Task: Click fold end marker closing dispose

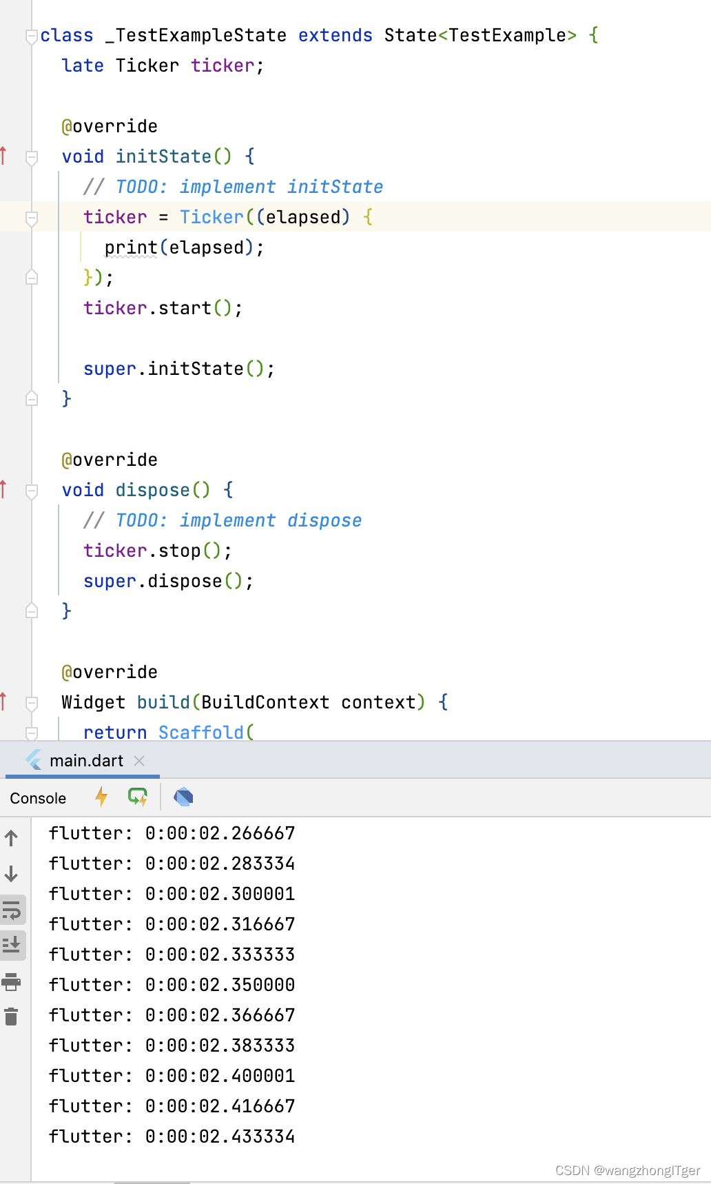Action: (x=31, y=611)
